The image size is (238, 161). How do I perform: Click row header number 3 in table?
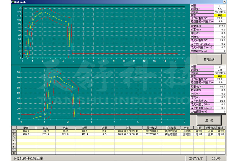14,137
